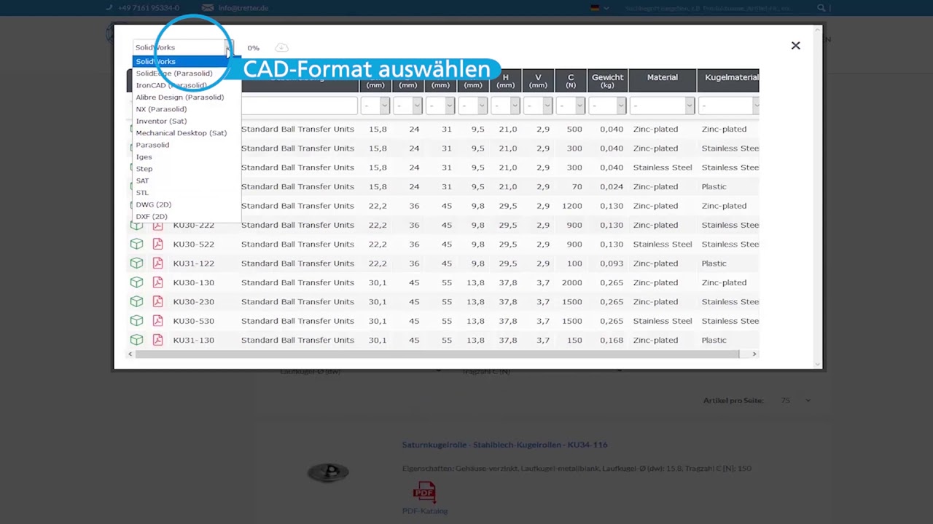
Task: Click C value 2000 in KU30-130 row
Action: click(571, 282)
